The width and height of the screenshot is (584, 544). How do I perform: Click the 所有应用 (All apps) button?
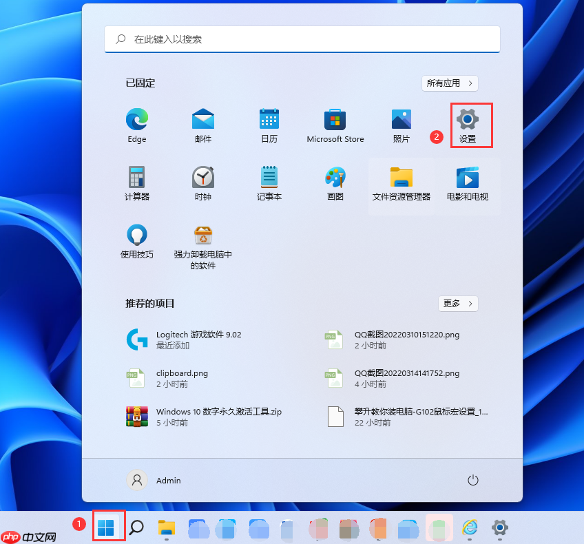(x=450, y=83)
